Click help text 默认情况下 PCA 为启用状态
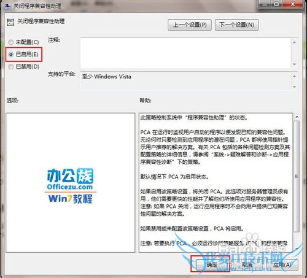Viewport: 307px width, 278px height. click(174, 177)
